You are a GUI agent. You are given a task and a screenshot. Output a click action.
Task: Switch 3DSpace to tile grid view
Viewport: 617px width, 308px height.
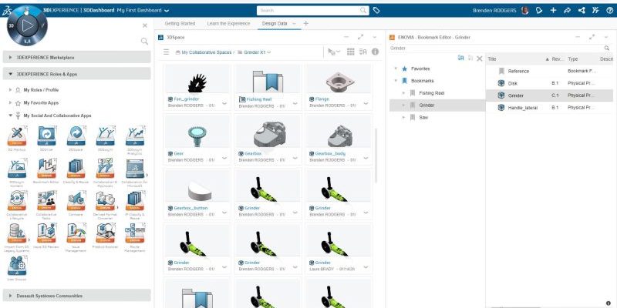pos(351,52)
